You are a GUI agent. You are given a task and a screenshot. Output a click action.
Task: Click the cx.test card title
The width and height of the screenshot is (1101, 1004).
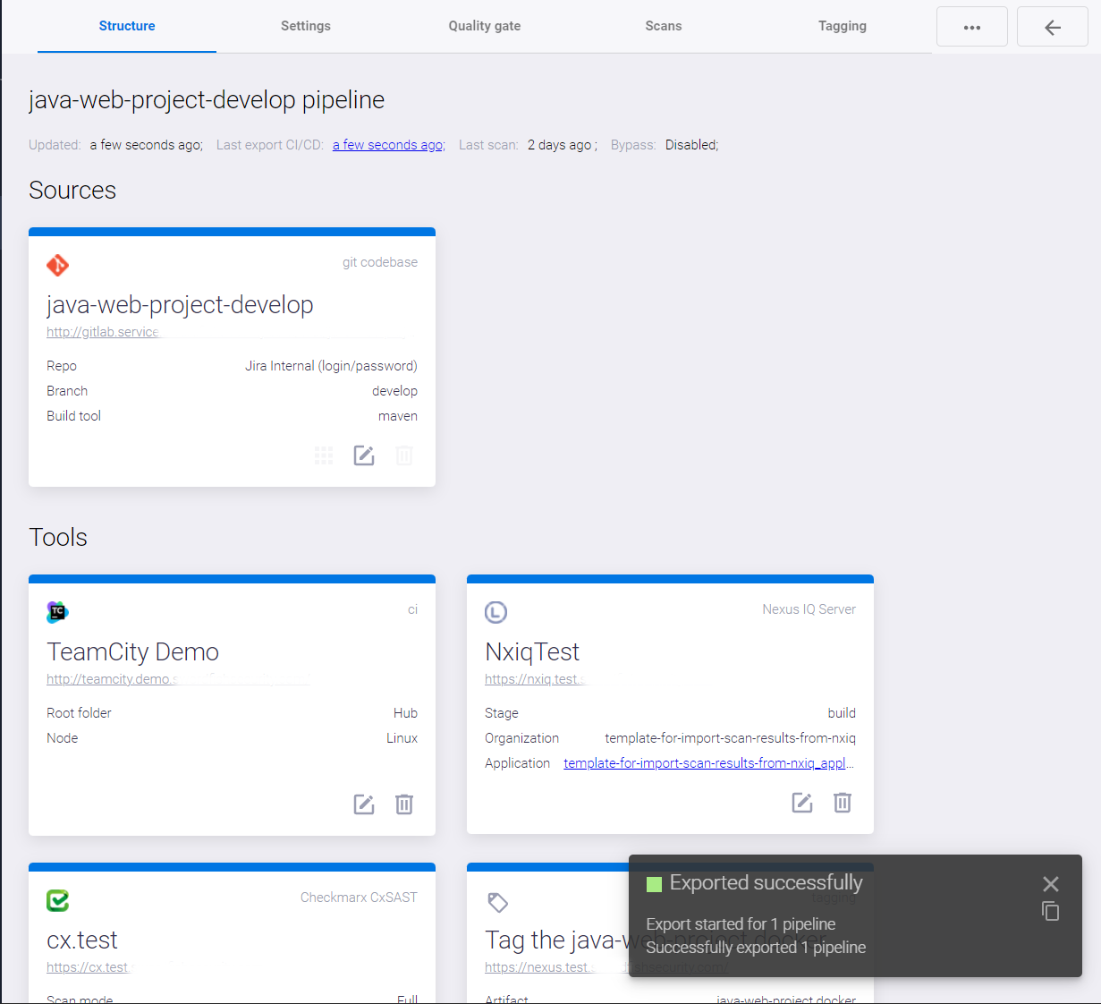click(82, 940)
